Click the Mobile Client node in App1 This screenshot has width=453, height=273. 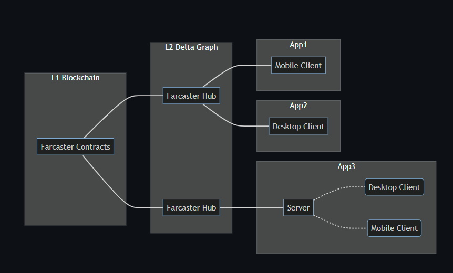tap(298, 66)
